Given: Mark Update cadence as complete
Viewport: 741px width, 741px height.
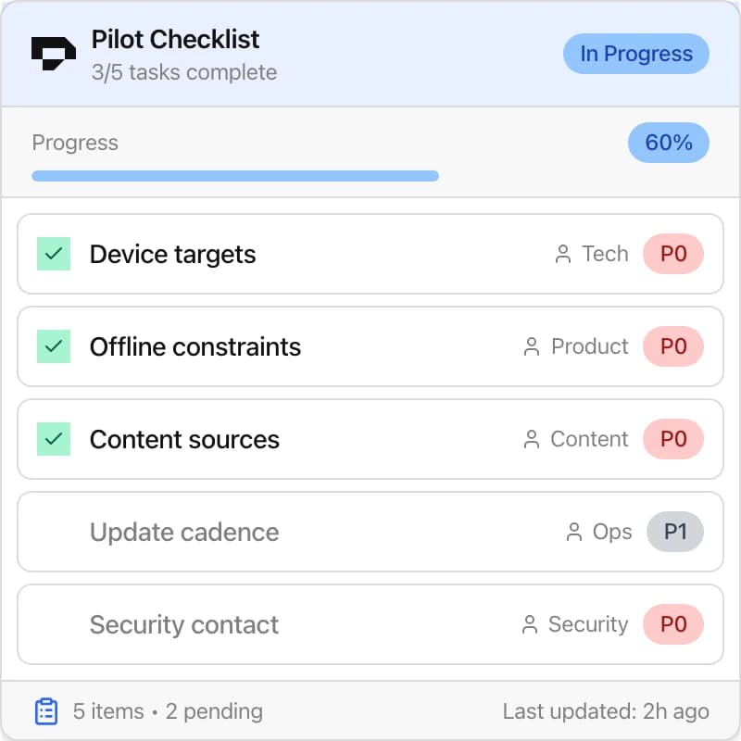Looking at the screenshot, I should click(53, 532).
